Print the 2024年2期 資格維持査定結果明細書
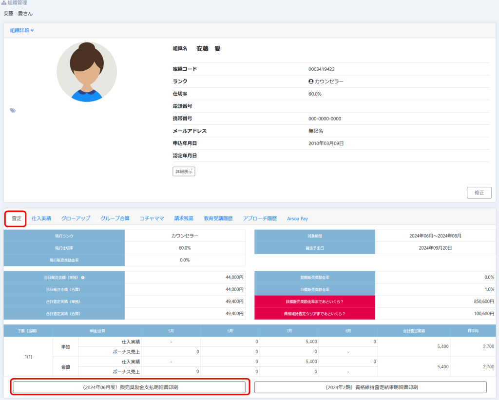The width and height of the screenshot is (499, 400). point(370,387)
